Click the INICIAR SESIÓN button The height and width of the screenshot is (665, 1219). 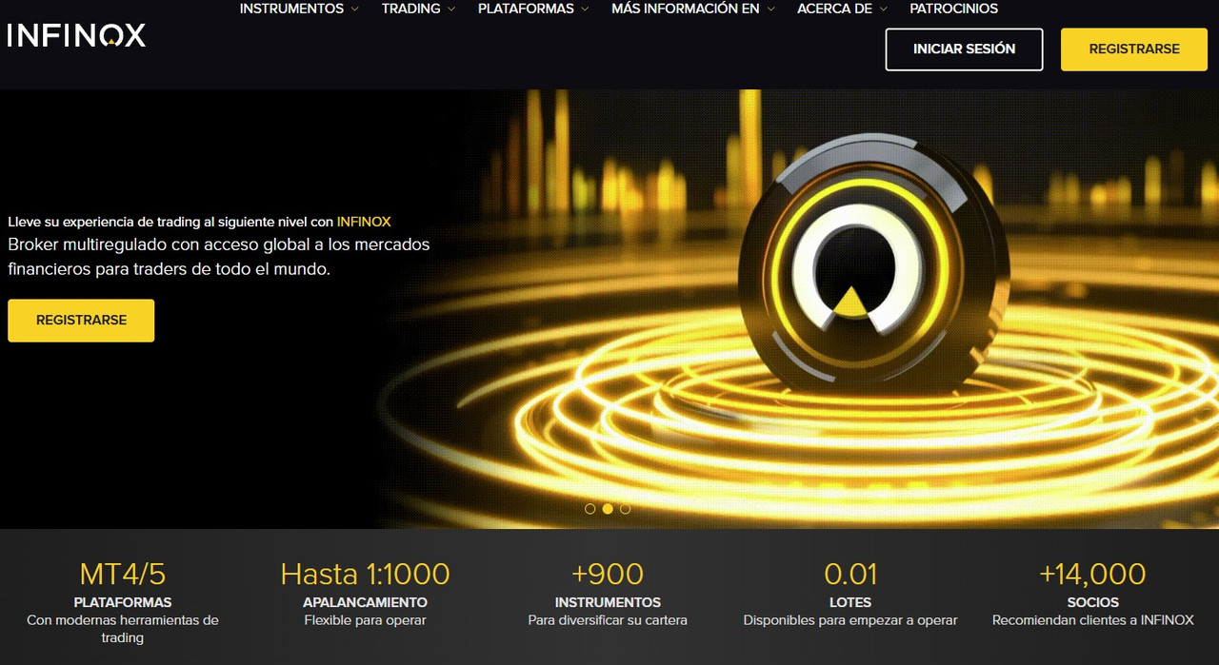tap(964, 49)
